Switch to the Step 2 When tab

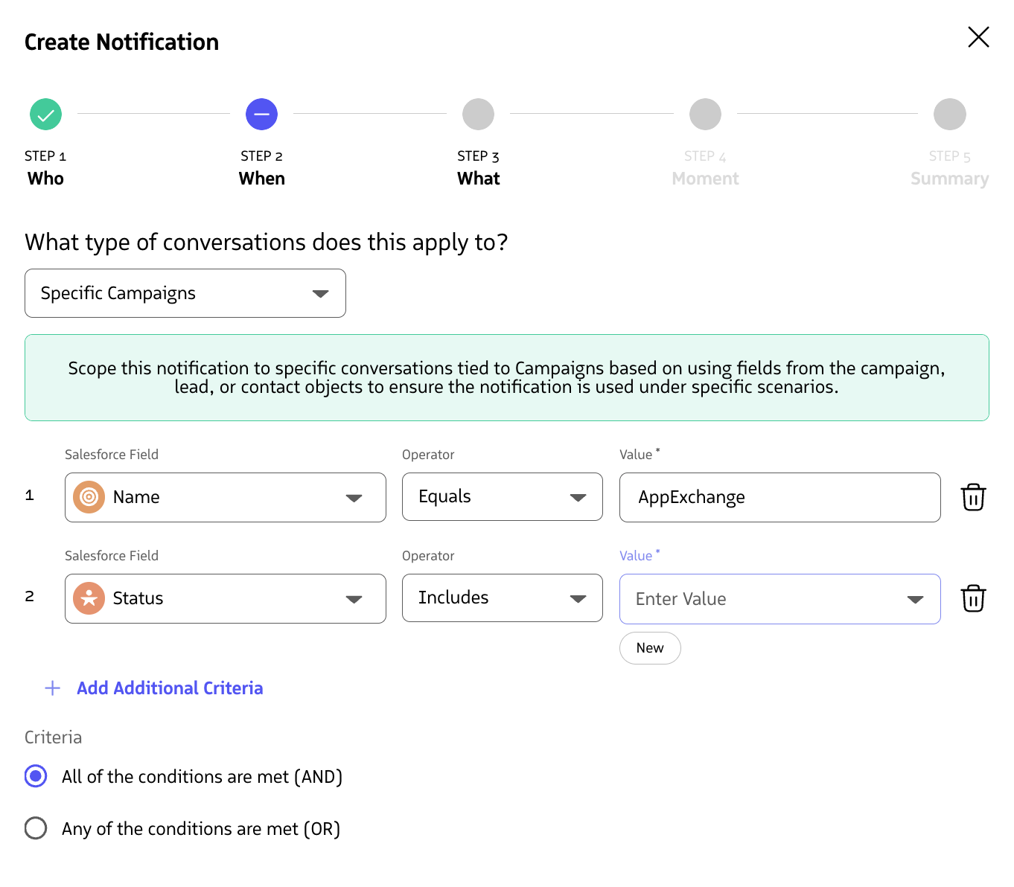click(261, 145)
